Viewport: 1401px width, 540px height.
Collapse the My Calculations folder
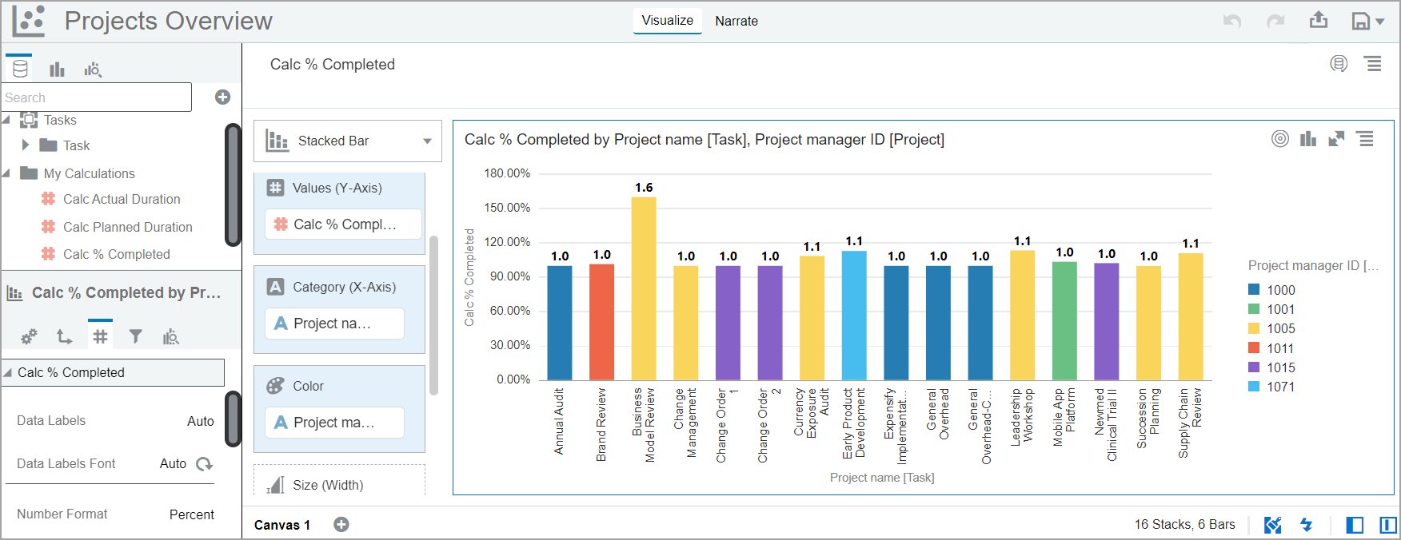tap(7, 173)
